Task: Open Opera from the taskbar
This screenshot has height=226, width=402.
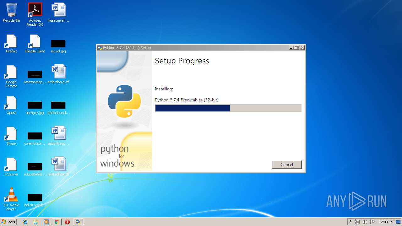Action: (67, 222)
